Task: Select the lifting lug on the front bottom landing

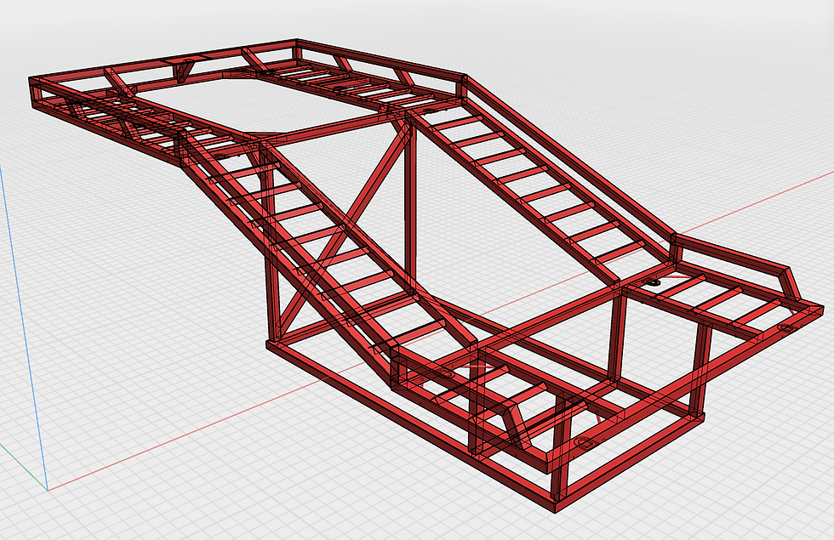Action: [584, 442]
